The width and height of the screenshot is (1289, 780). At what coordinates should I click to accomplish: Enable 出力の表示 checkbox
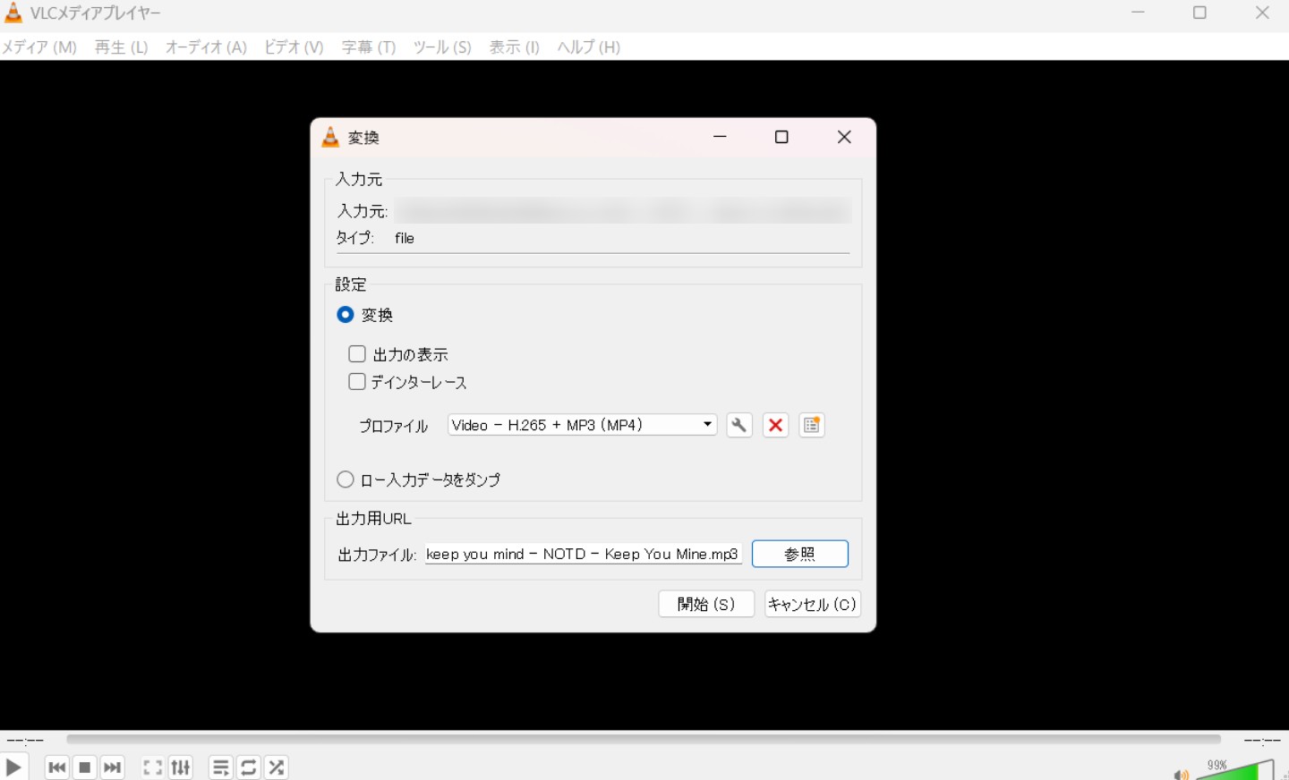tap(357, 354)
